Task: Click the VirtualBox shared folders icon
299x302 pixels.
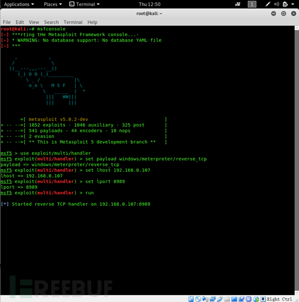Action: point(227,299)
